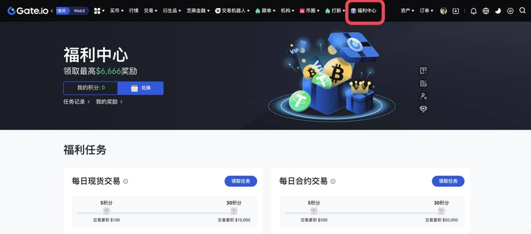
Task: Click the settings circle icon in header
Action: (510, 11)
